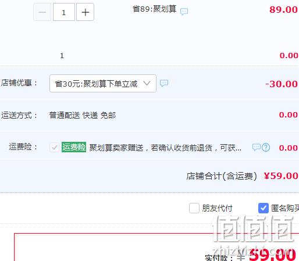
Task: Click the 省89:聚划算 promotion text
Action: click(155, 9)
